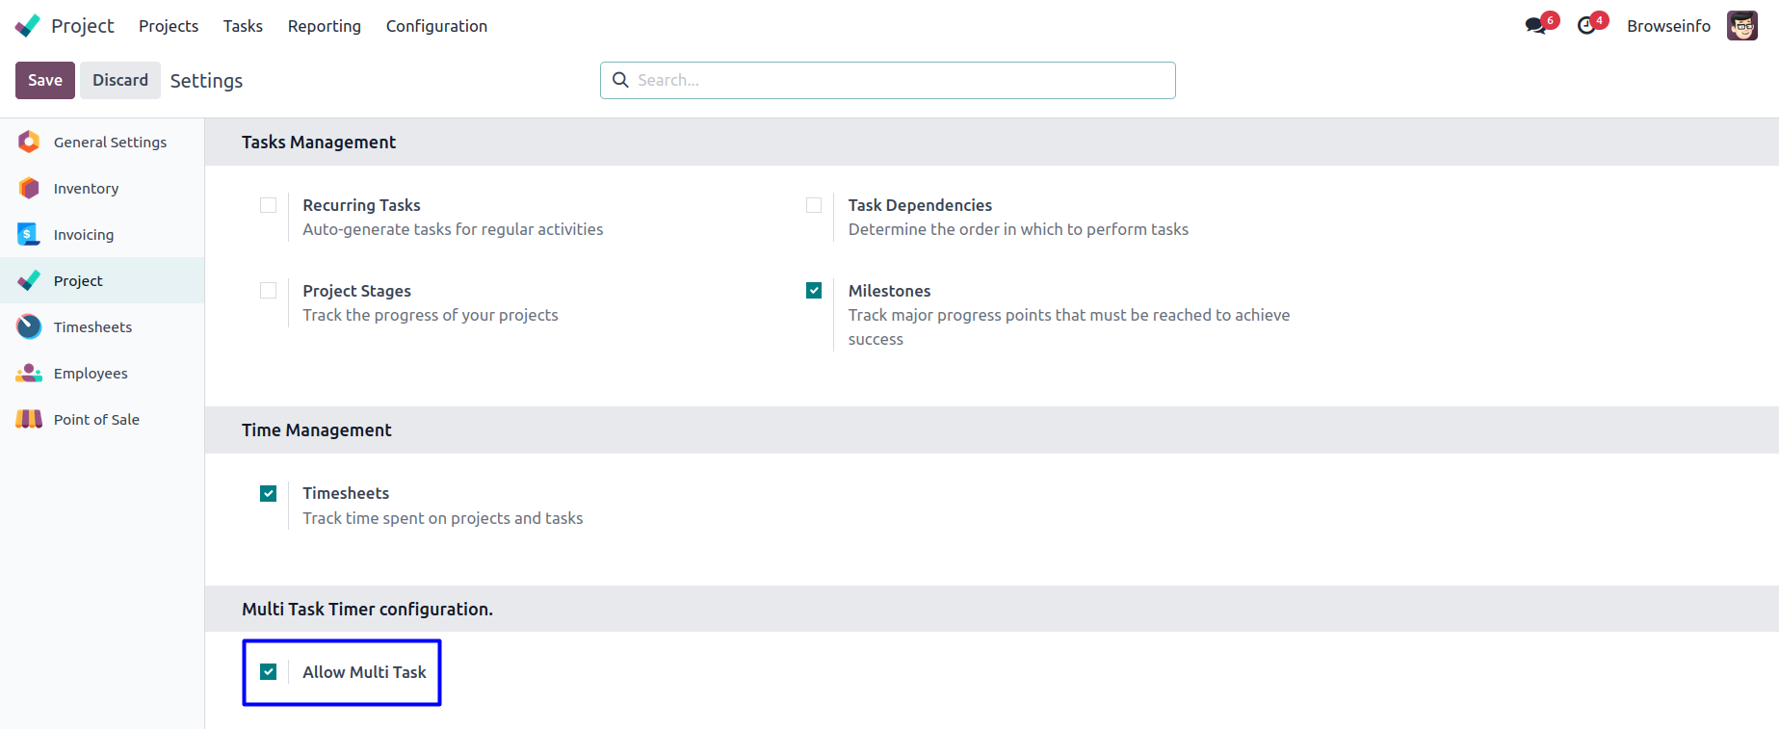The image size is (1779, 729).
Task: Open the Tasks menu
Action: [243, 26]
